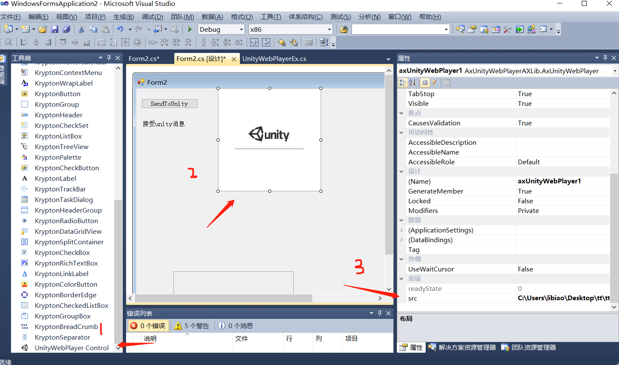Image resolution: width=619 pixels, height=365 pixels.
Task: Click the SendToUnity button on Form2
Action: pos(169,103)
